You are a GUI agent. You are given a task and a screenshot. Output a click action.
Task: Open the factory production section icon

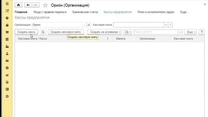pos(7,46)
